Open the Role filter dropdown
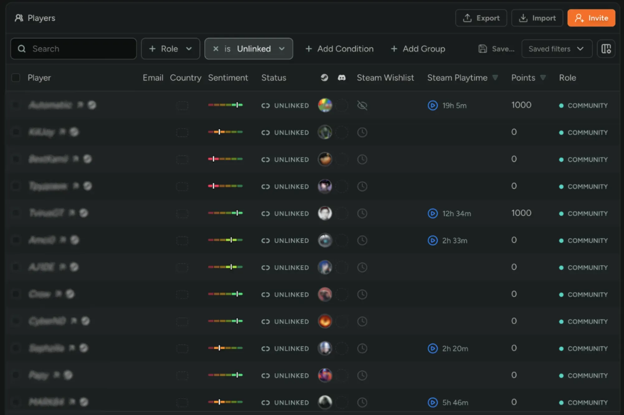 (170, 49)
